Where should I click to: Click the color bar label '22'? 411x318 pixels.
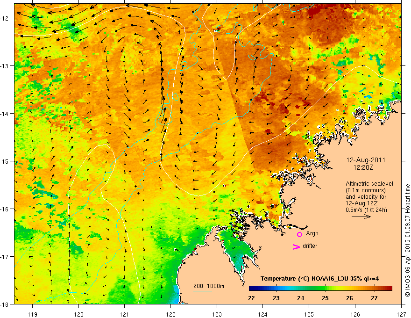251,298
